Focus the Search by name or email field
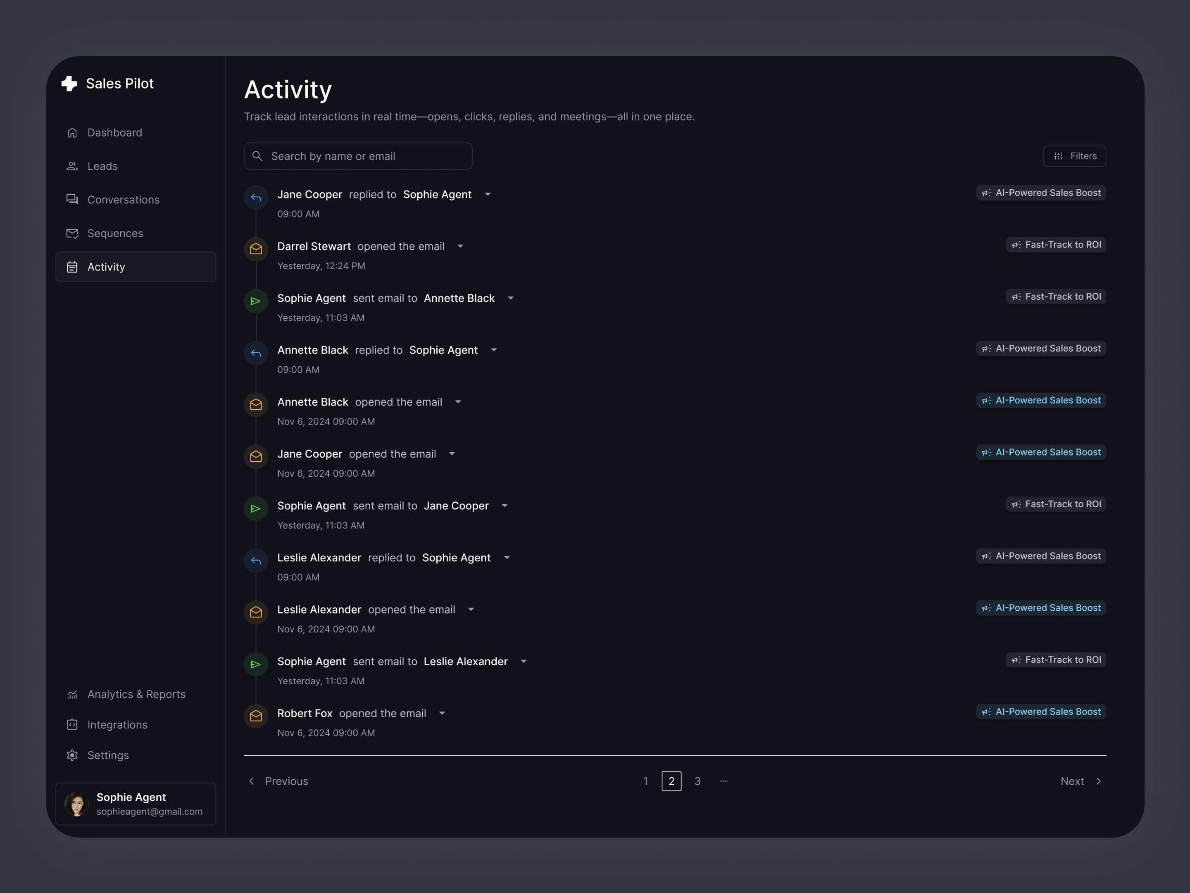 coord(366,156)
